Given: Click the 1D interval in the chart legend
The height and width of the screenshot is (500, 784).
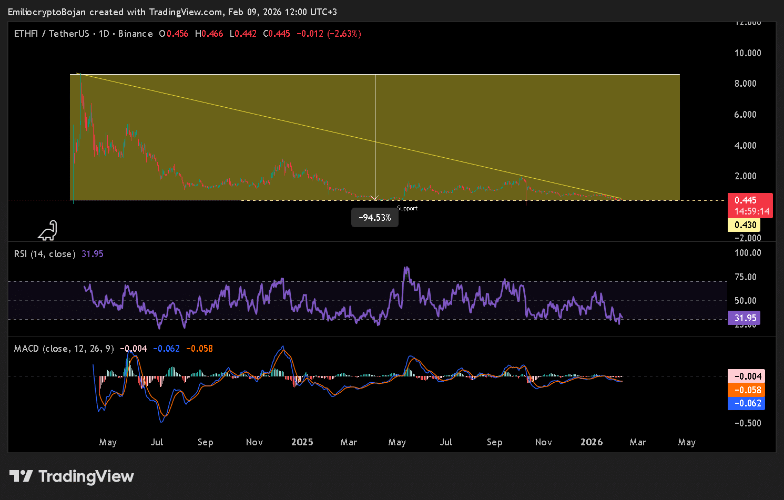Looking at the screenshot, I should coord(104,34).
